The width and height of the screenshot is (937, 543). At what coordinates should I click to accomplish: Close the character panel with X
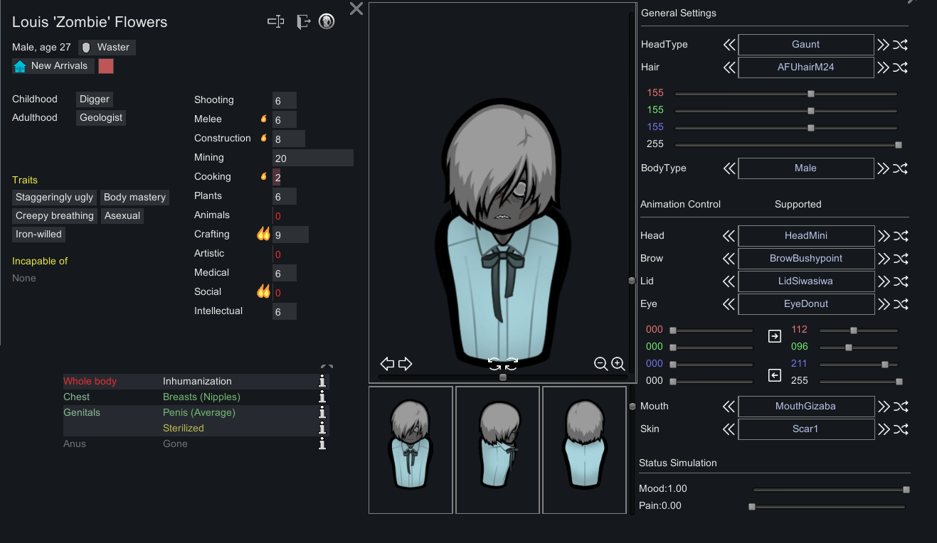tap(356, 9)
